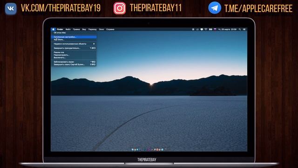This screenshot has width=298, height=168.
Task: Click the battery status icon in the menu bar
Action: (x=210, y=29)
